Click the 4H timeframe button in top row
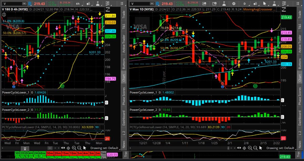Screen dimensions: 304x161 click(31, 153)
